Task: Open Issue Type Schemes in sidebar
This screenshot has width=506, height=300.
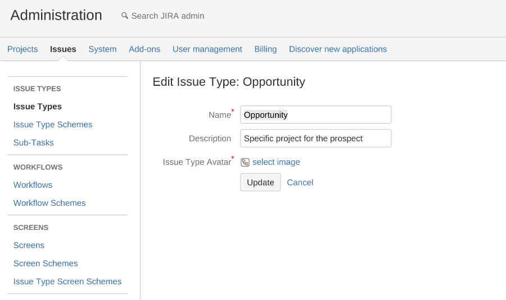Action: pos(53,124)
